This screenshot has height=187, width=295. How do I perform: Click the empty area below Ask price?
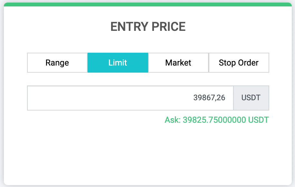pyautogui.click(x=148, y=154)
